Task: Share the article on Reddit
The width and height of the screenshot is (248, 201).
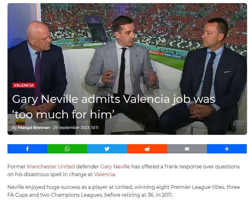Action: 147,149
